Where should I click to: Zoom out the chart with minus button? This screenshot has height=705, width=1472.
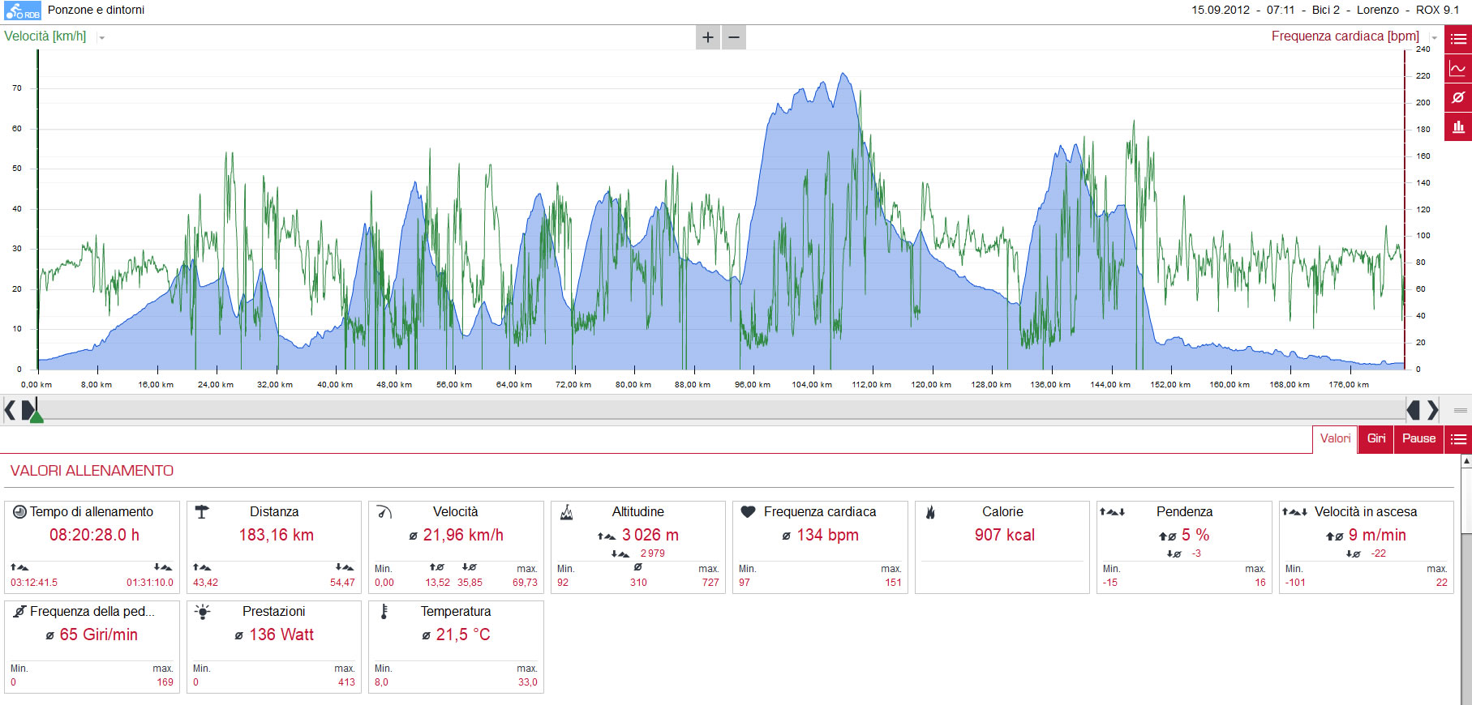pos(734,37)
